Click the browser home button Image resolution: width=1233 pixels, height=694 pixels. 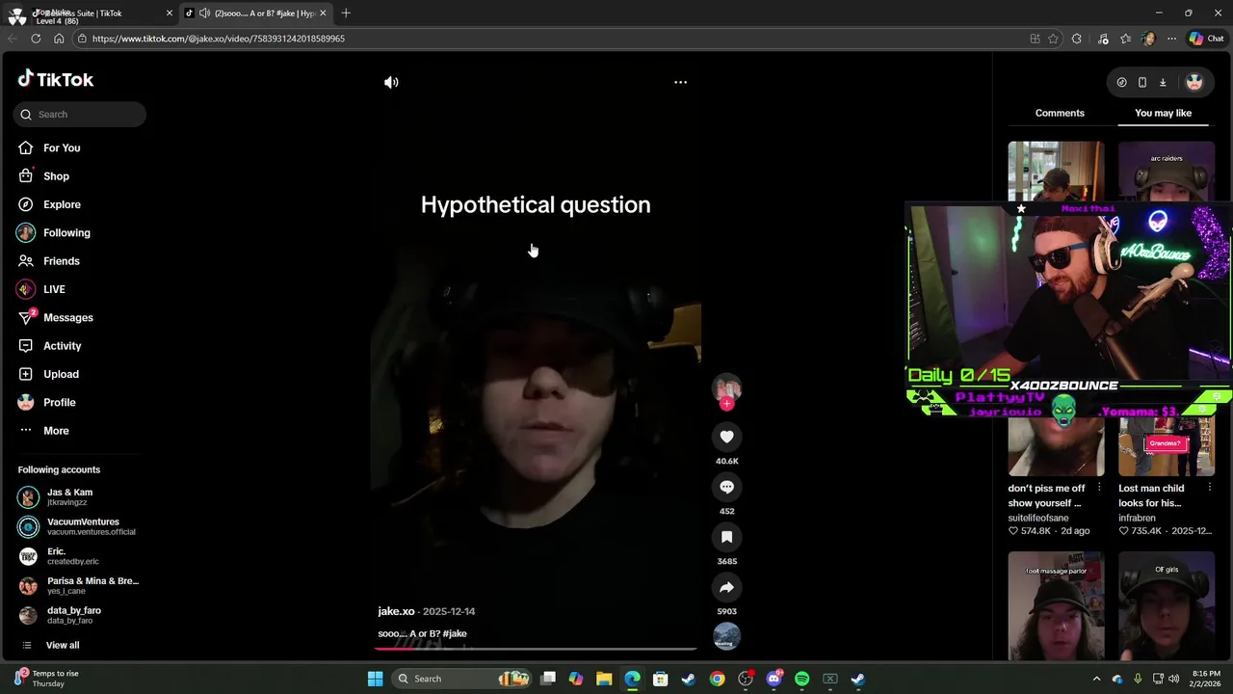[59, 39]
